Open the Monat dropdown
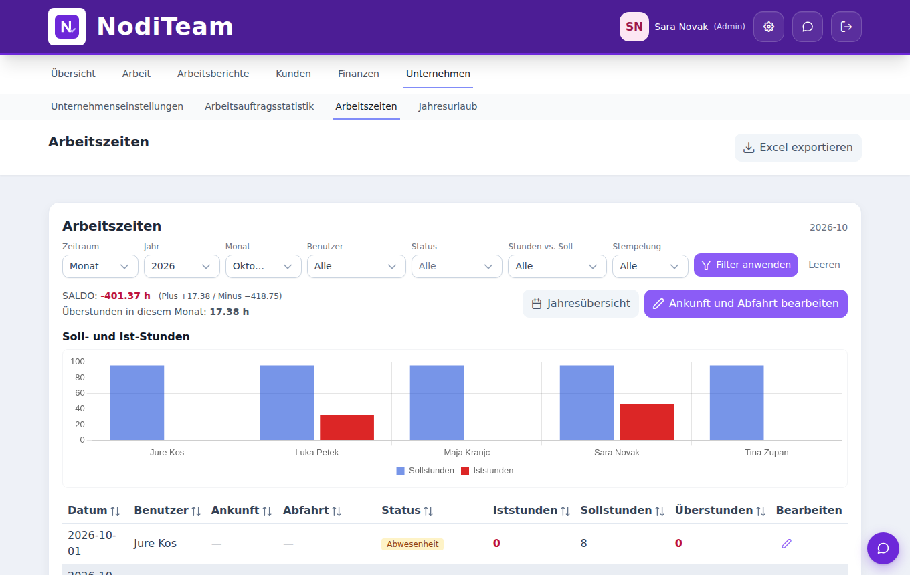910x575 pixels. pyautogui.click(x=264, y=266)
